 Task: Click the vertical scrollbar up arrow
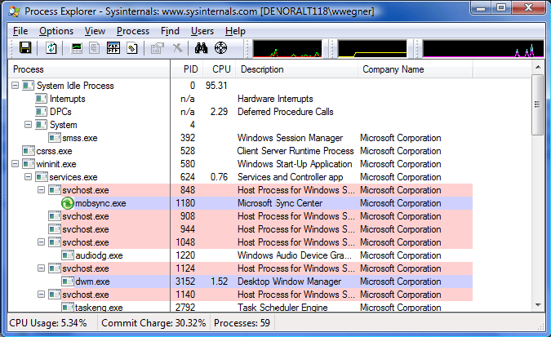tap(538, 67)
